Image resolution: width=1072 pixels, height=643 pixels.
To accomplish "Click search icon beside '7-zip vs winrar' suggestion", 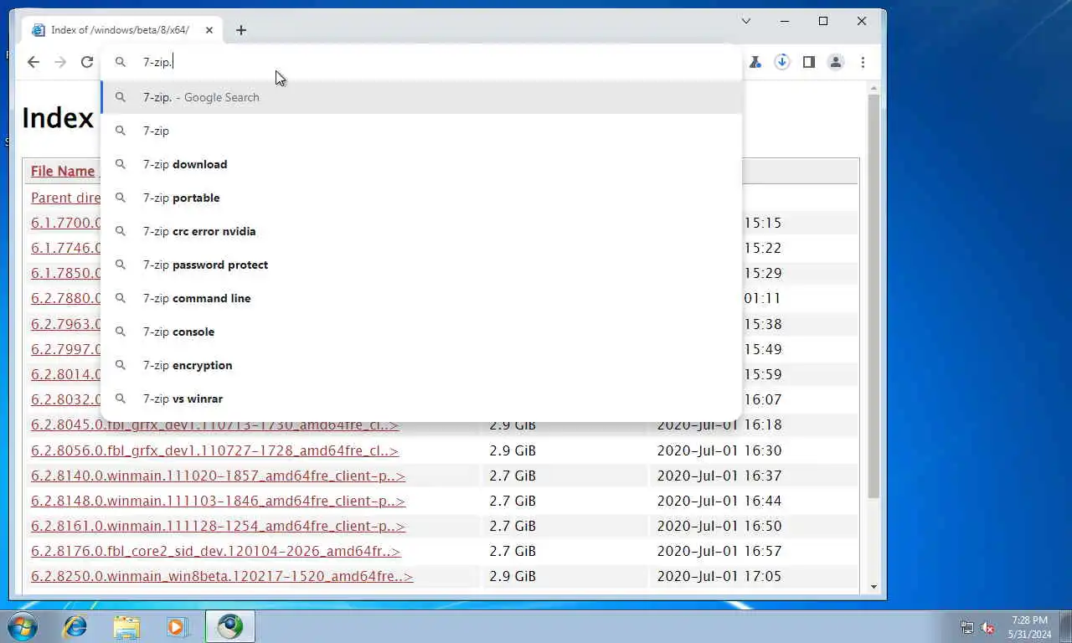I will pyautogui.click(x=121, y=399).
